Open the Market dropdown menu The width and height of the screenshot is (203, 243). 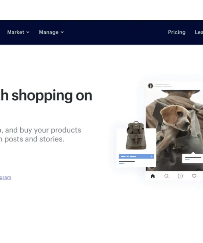(x=18, y=32)
